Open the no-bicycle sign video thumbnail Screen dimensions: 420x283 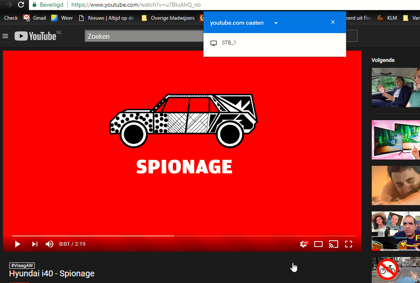point(396,270)
